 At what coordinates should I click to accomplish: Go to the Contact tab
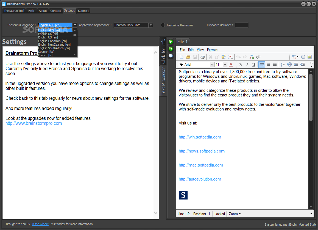point(55,11)
